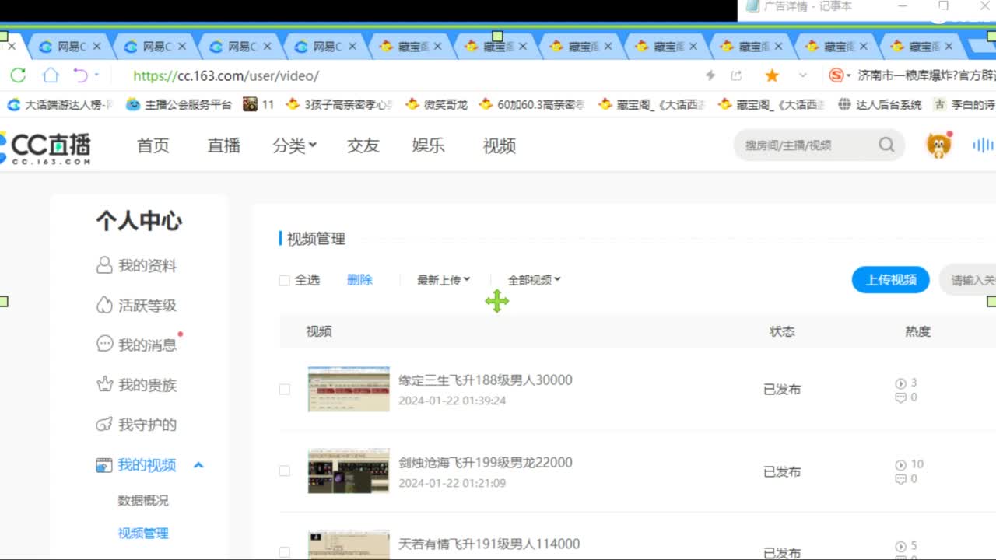Open the 最新上传 sort dropdown

point(444,280)
